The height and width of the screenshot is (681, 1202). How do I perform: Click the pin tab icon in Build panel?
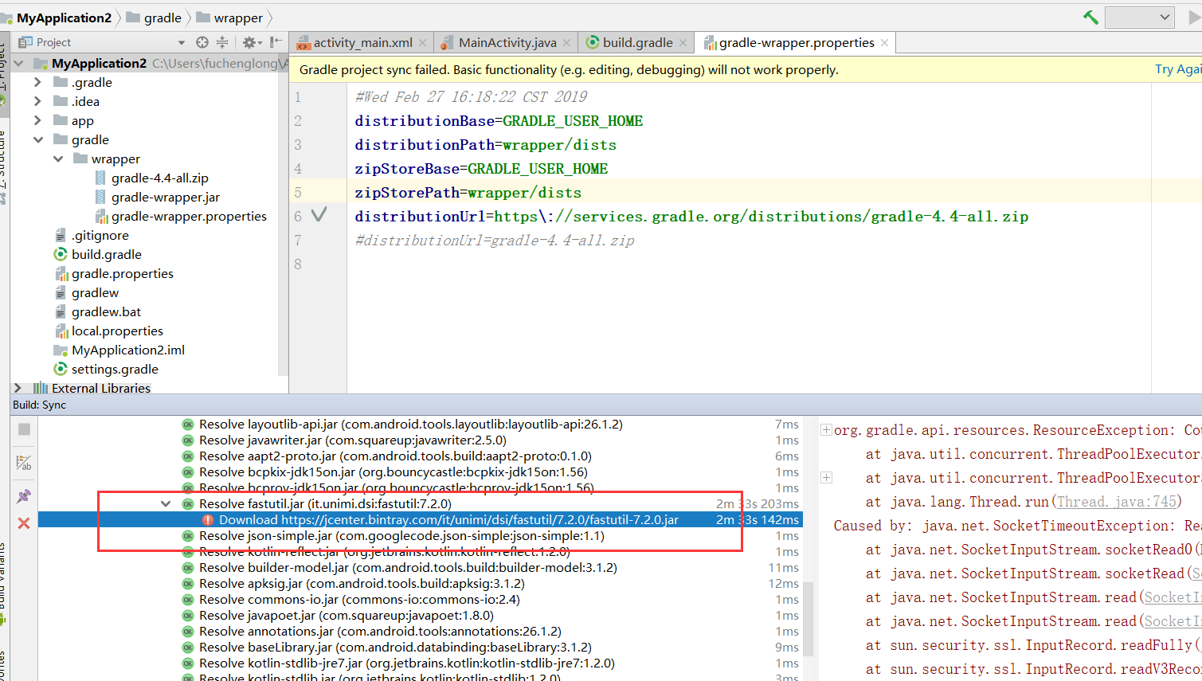coord(24,495)
